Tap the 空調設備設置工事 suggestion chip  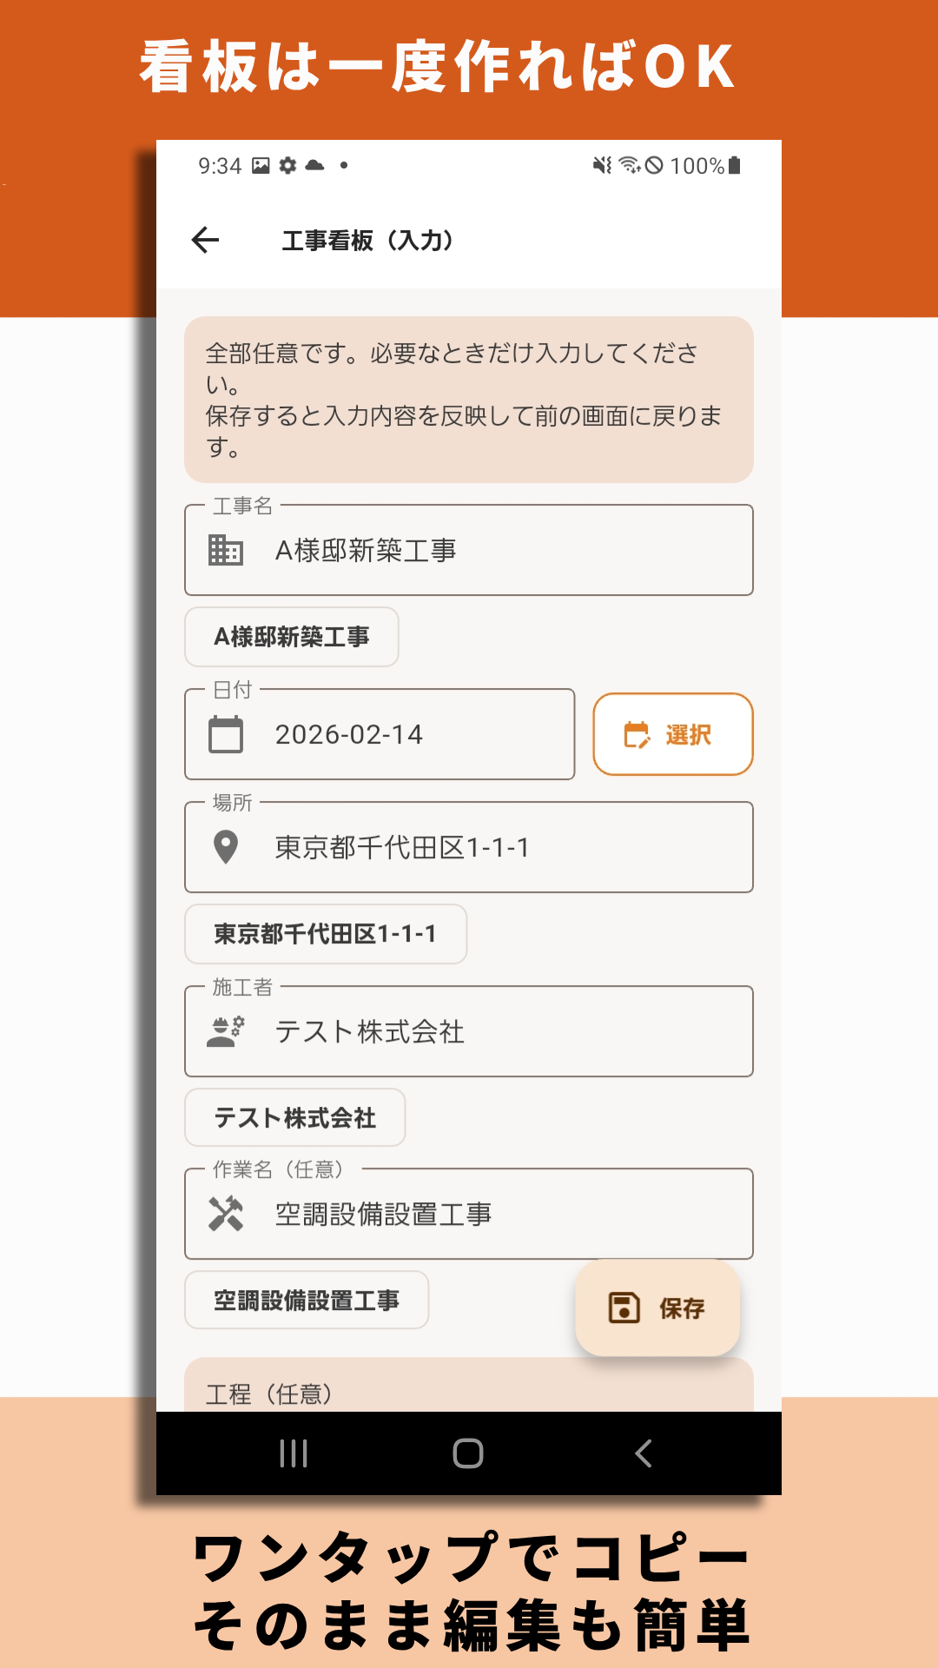tap(307, 1300)
